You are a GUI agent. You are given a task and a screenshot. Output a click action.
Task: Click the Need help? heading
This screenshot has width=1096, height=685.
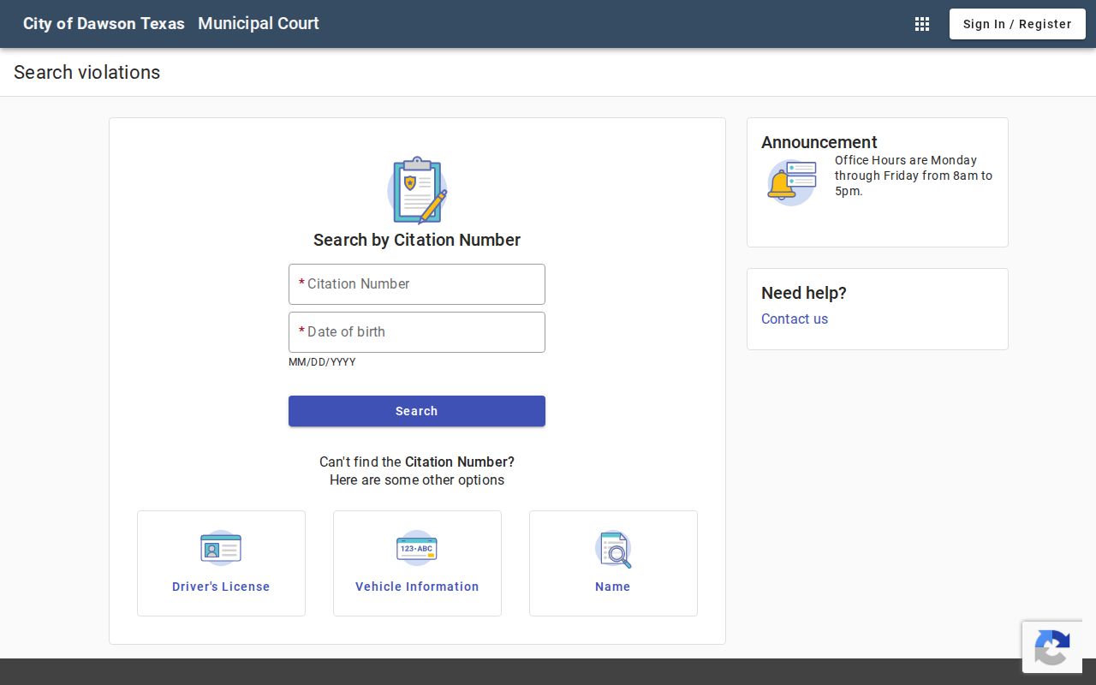804,293
